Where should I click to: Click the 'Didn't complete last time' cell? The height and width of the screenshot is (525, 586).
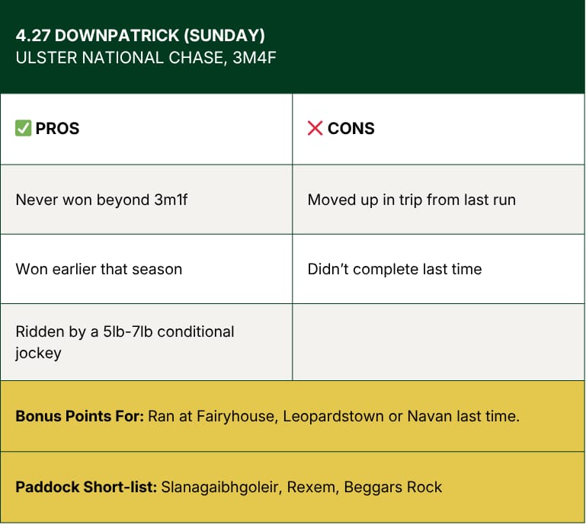[438, 269]
